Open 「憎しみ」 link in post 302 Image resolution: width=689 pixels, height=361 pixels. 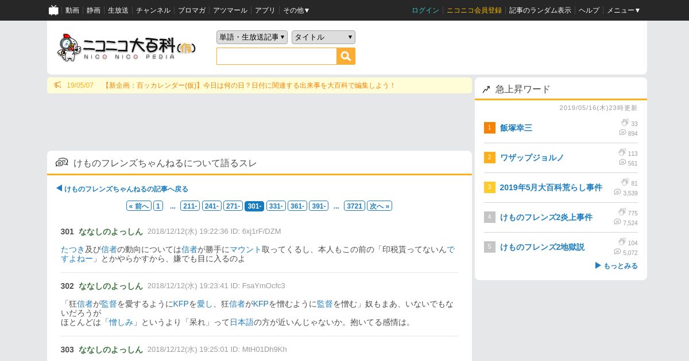121,323
